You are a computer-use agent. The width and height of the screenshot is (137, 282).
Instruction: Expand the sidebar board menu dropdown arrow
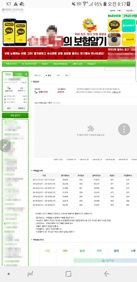[x=27, y=122]
